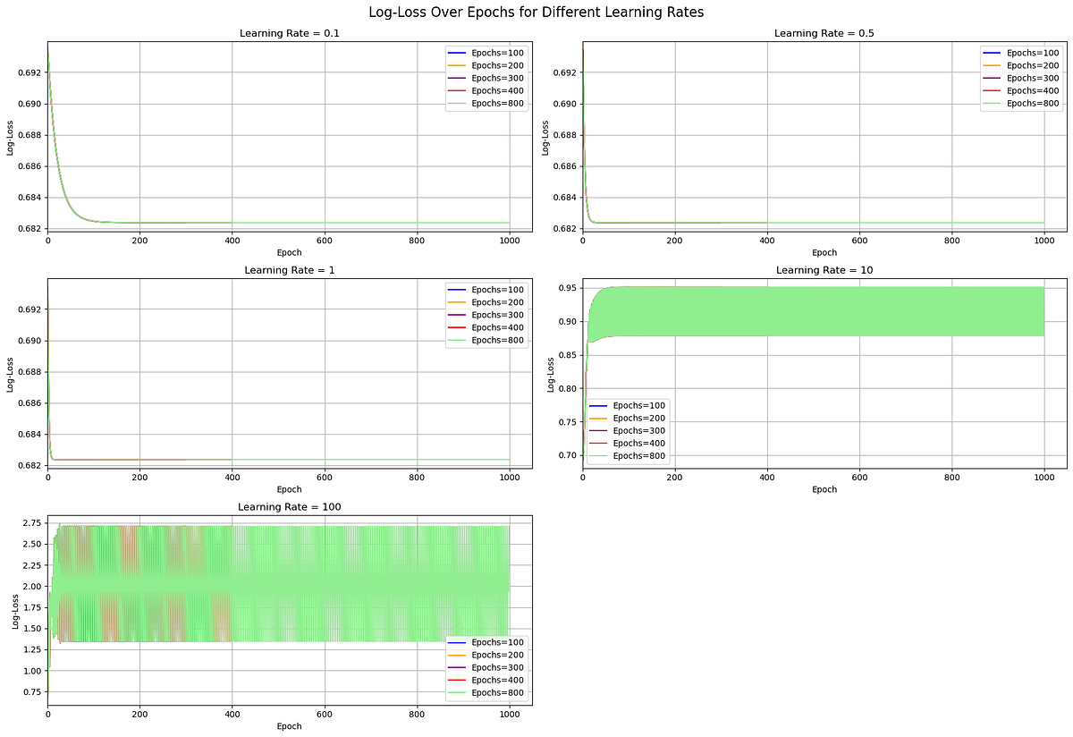Toggle the Epochs=100 entry in Learning Rate 100 legend
This screenshot has width=1073, height=737.
(487, 641)
